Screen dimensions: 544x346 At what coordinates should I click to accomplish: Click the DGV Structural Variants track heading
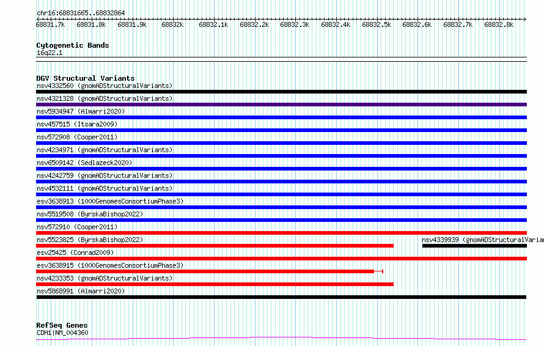[86, 78]
